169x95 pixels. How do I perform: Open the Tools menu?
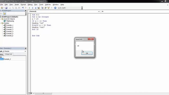(x=41, y=5)
